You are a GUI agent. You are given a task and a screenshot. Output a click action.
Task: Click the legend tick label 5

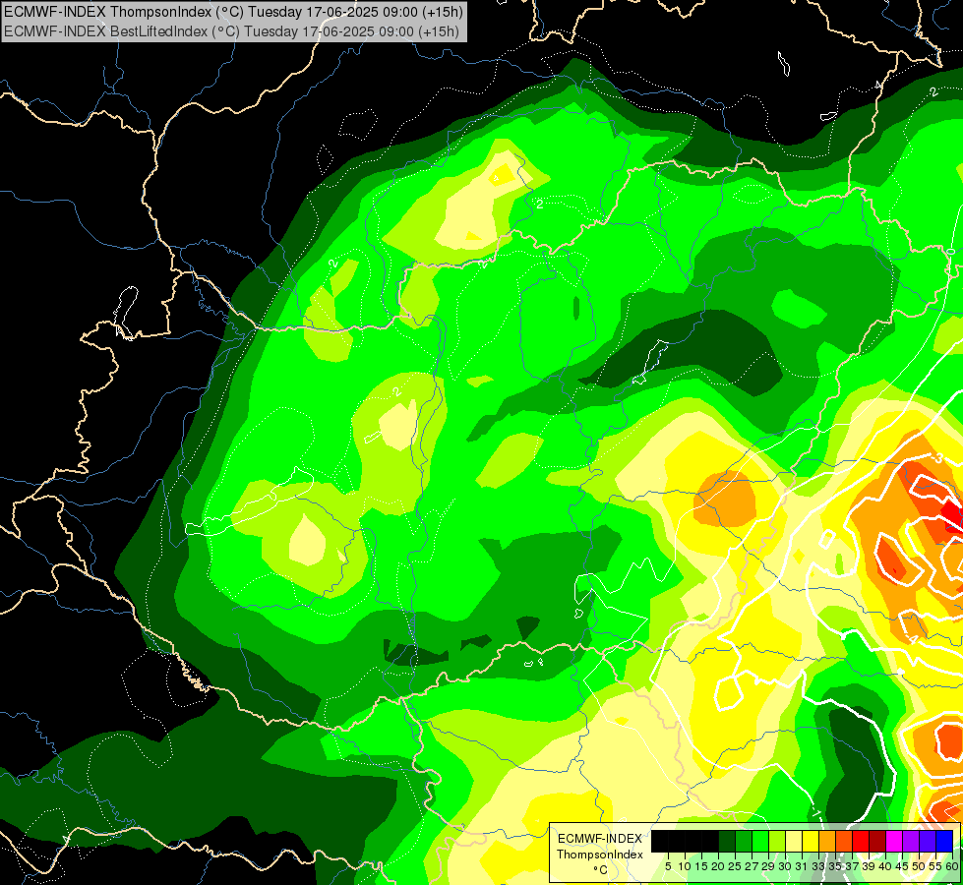(x=668, y=866)
